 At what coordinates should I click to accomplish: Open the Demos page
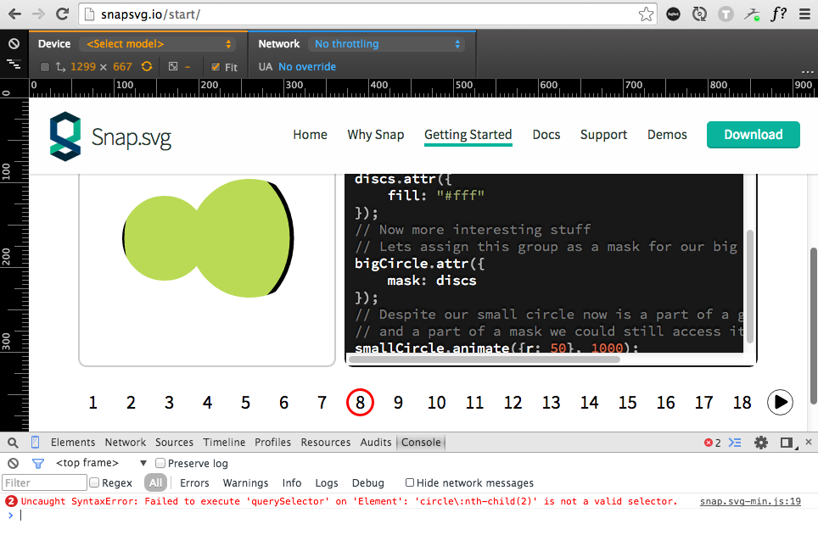click(667, 135)
